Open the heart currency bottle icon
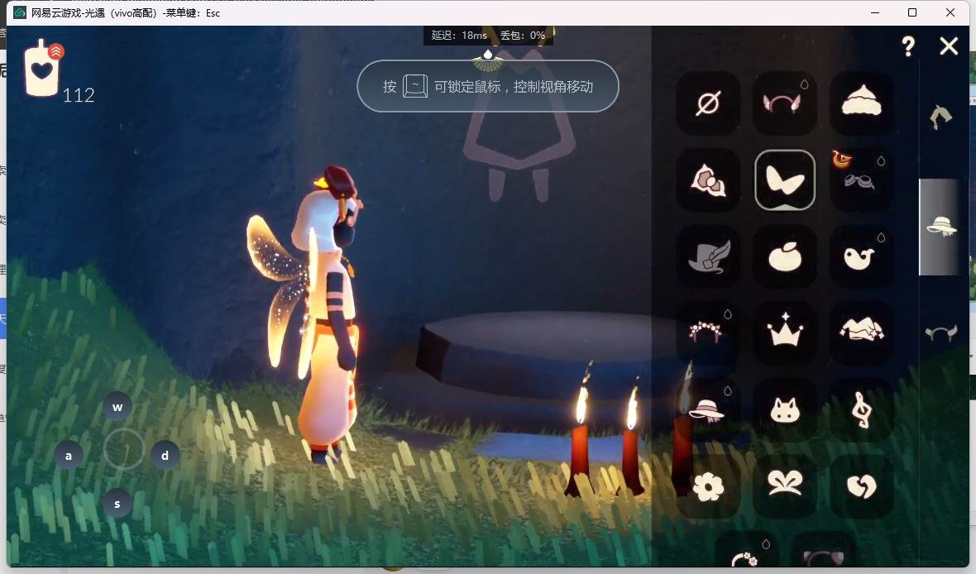976x574 pixels. pos(42,68)
